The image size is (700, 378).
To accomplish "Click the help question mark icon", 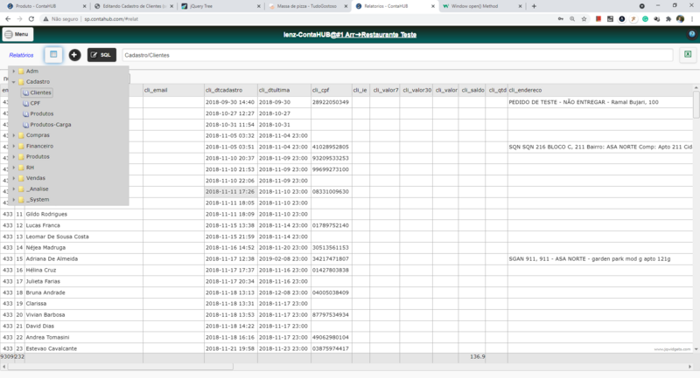I will pos(691,34).
